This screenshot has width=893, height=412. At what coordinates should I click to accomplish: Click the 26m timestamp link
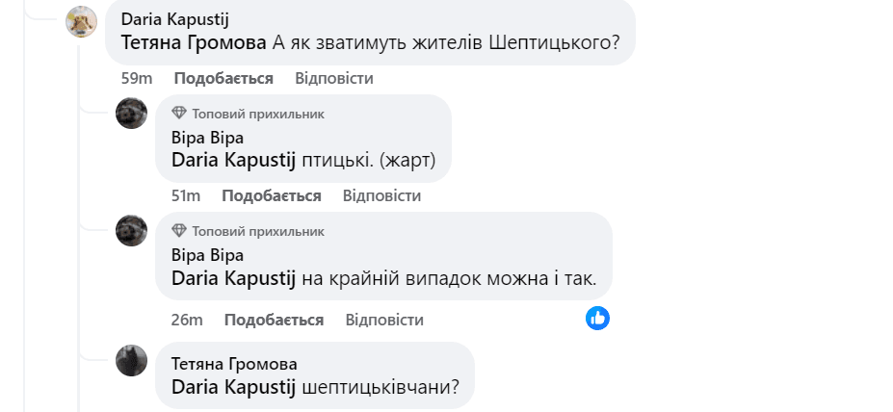(x=187, y=320)
